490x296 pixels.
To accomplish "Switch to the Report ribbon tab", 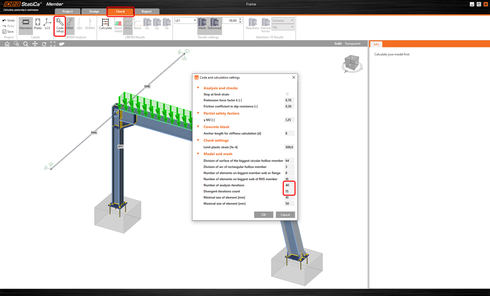I will click(147, 11).
